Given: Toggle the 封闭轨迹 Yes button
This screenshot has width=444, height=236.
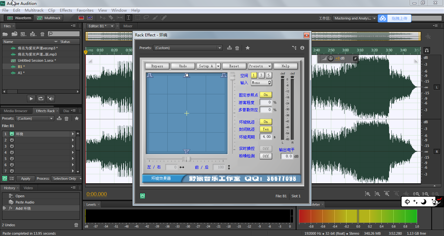Looking at the screenshot, I should click(266, 129).
